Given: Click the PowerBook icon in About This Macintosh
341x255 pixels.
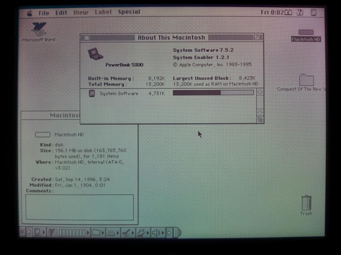Looking at the screenshot, I should coord(95,54).
